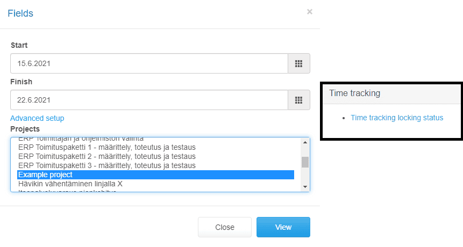Open the Finish date calendar picker

coord(299,100)
